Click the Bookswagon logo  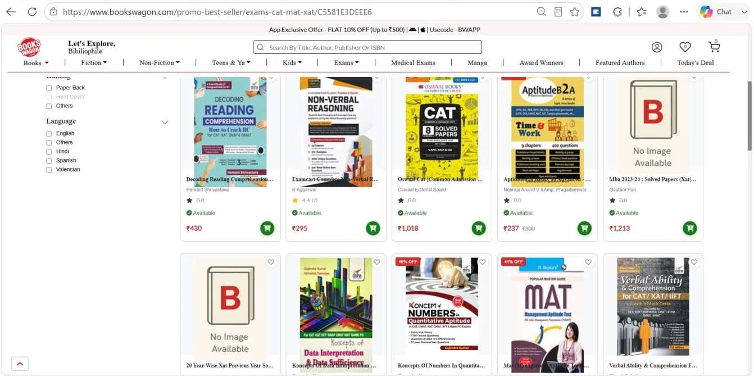29,47
